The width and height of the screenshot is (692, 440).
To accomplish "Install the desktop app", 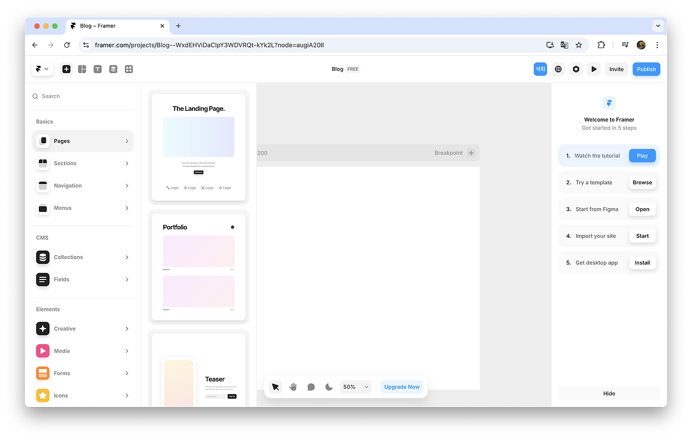I will (642, 263).
